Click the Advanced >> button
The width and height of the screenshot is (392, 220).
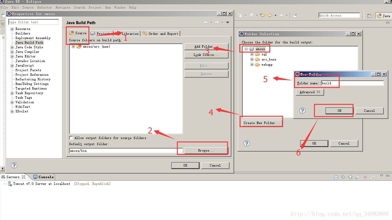coord(310,92)
